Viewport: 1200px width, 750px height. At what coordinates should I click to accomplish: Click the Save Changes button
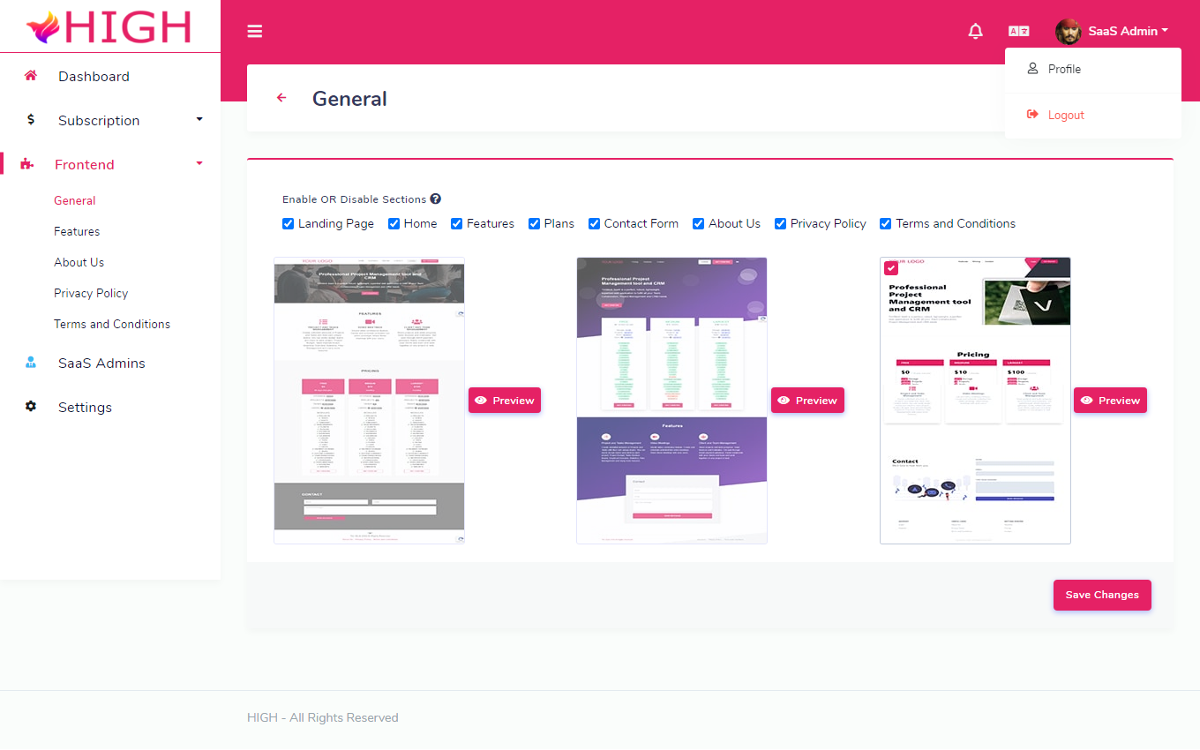(1102, 595)
